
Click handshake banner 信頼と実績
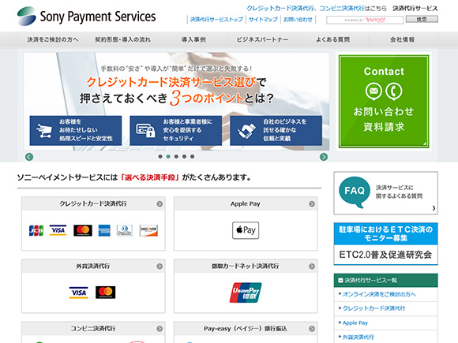tap(276, 130)
